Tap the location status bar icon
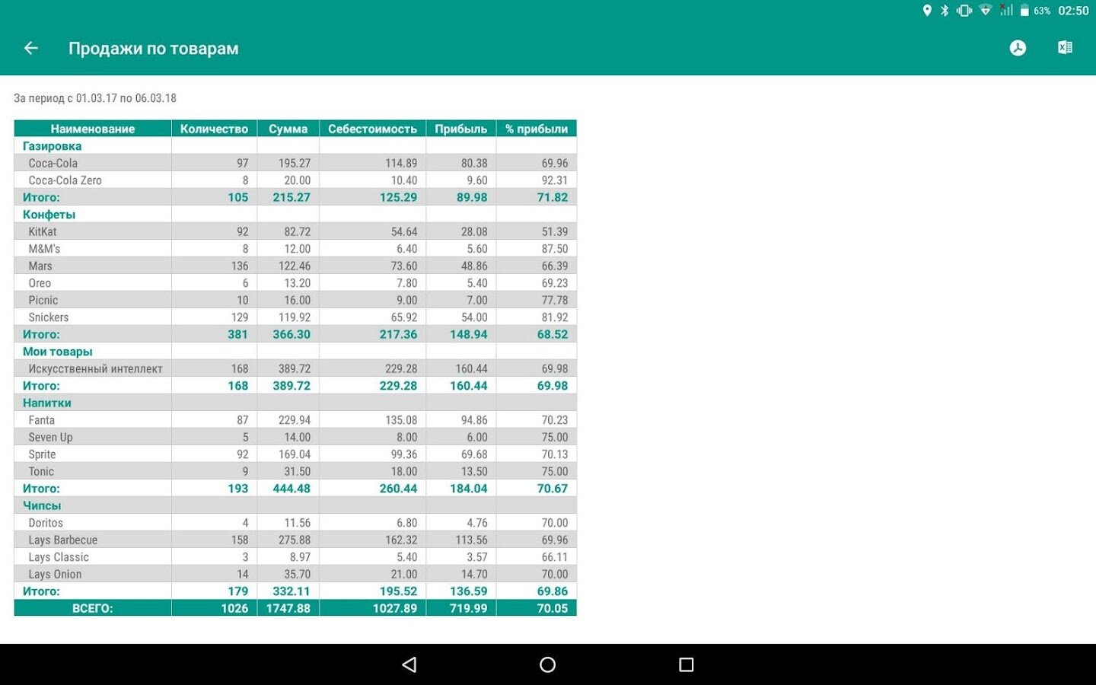 tap(927, 11)
